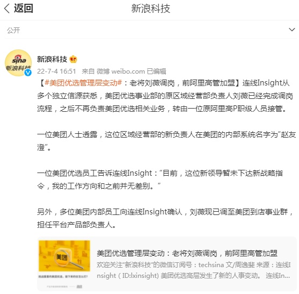Screen dimensions: 299x294
Task: Open linked article titled 美团优选管理层变动
Action: point(187,253)
